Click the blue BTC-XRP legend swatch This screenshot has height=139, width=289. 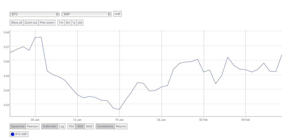tap(12, 134)
